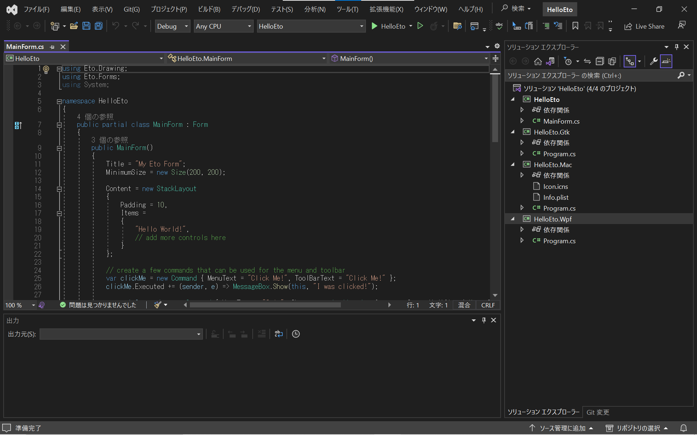Viewport: 697px width, 435px height.
Task: Click the feedback person icon at top right
Action: point(682,25)
